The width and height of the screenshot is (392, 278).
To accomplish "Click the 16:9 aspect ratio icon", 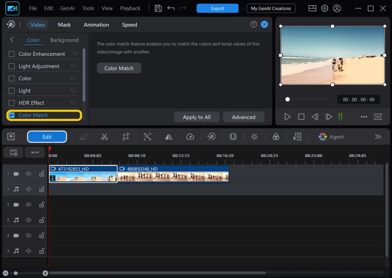I will point(378,117).
